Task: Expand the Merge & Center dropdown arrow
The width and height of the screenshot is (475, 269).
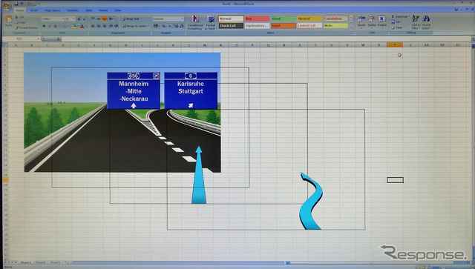Action: point(148,26)
